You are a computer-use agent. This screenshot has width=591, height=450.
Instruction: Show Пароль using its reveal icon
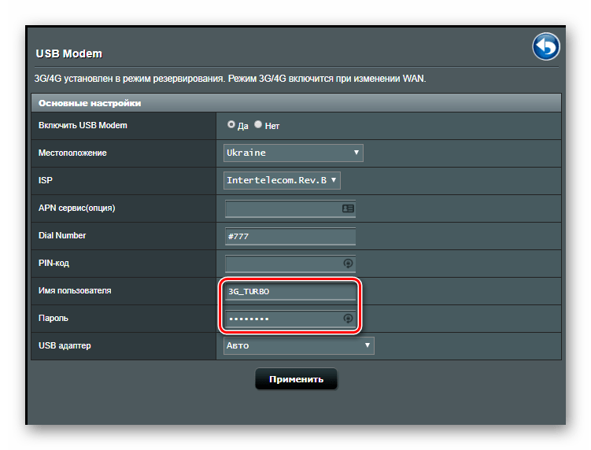(348, 319)
